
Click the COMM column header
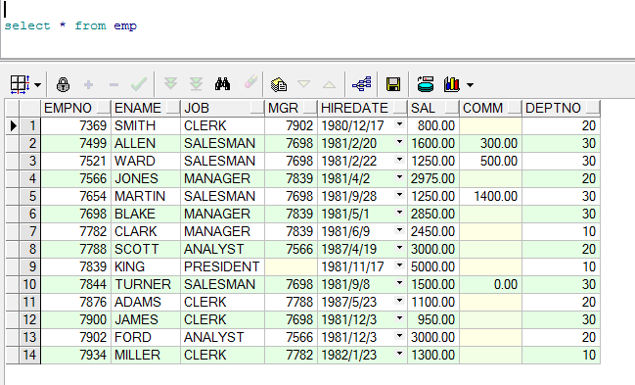click(491, 108)
